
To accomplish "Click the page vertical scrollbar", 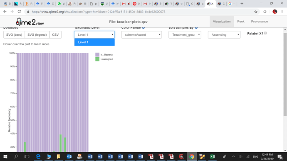I will [285, 74].
